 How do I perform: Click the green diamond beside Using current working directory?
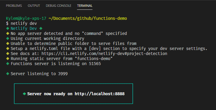pos(8,38)
